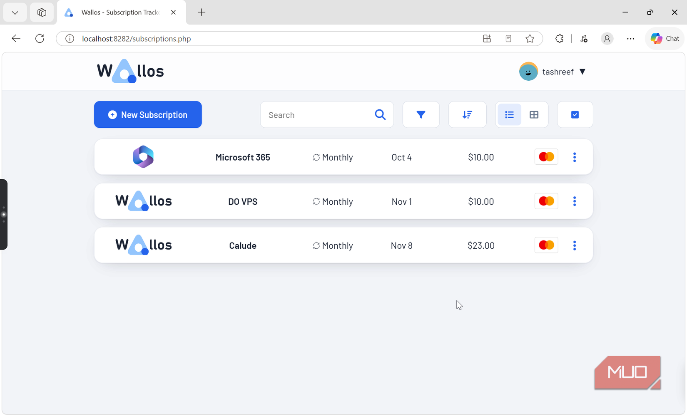The width and height of the screenshot is (687, 416).
Task: Select the DO VPS subscription name
Action: coord(243,201)
